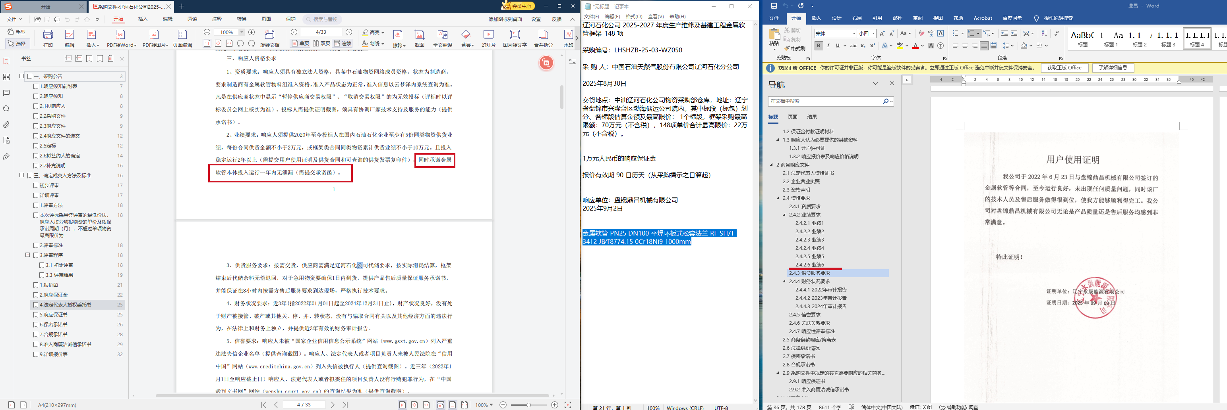The image size is (1227, 410).
Task: Open the 页面编辑 page editing tool
Action: (x=182, y=38)
